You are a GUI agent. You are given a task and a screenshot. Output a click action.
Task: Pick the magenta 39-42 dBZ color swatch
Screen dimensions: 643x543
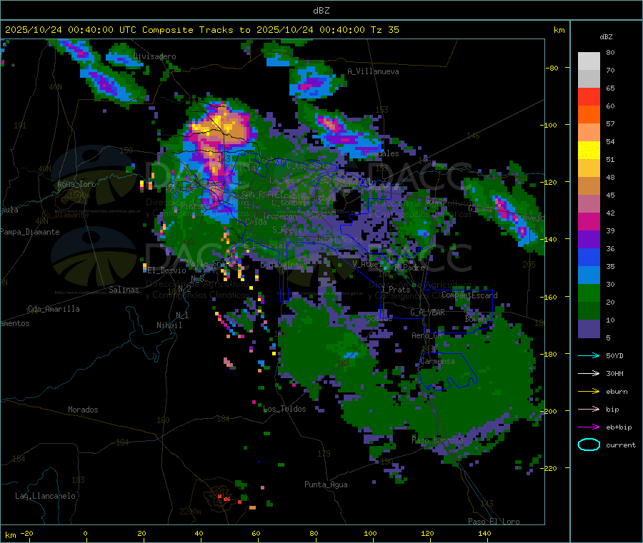tap(589, 221)
